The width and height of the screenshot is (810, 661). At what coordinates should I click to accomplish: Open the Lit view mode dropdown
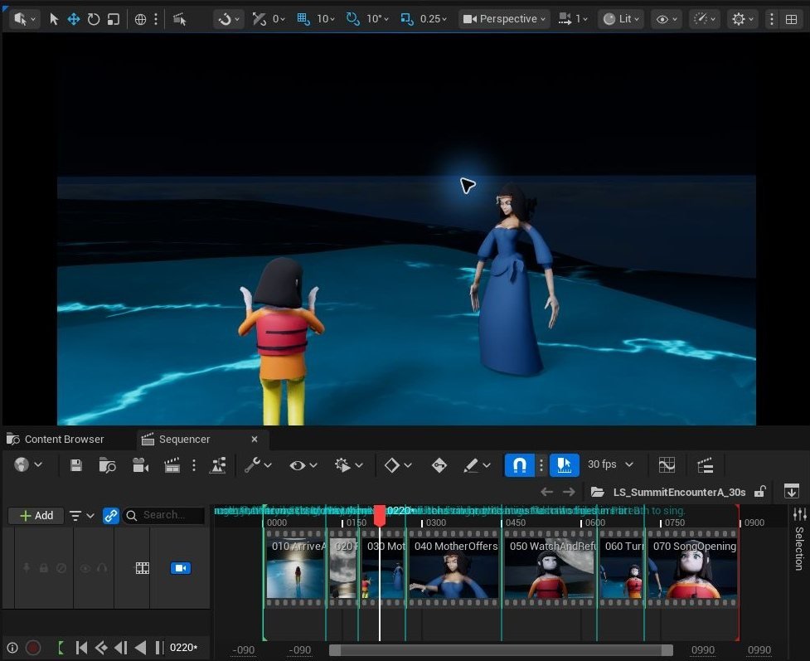(x=622, y=19)
